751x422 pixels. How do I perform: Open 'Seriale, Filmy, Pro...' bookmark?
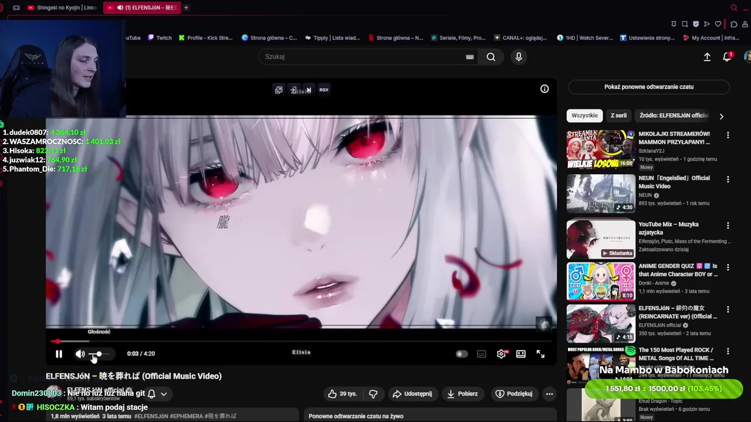tap(458, 38)
